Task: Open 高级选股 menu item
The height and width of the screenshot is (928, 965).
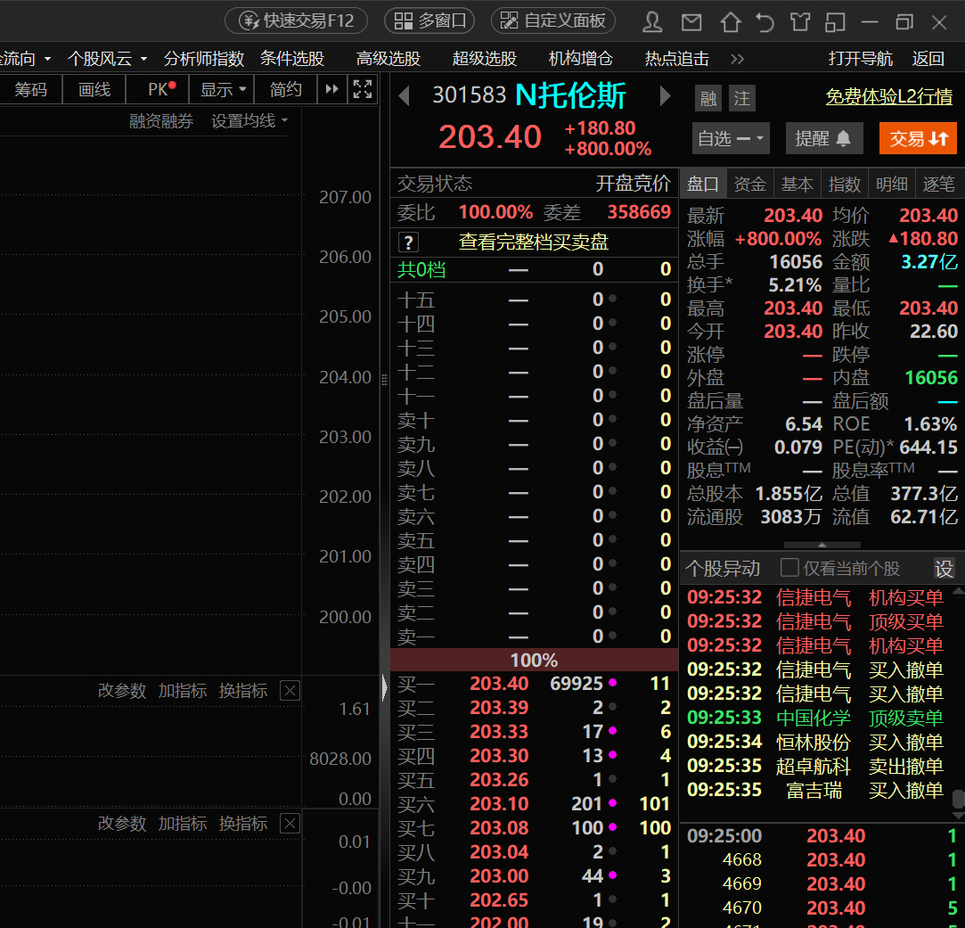Action: coord(388,59)
